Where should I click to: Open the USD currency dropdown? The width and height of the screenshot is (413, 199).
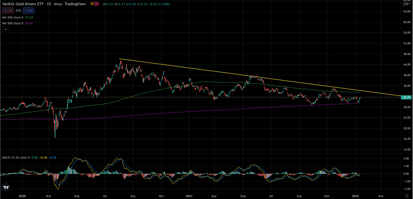click(407, 4)
